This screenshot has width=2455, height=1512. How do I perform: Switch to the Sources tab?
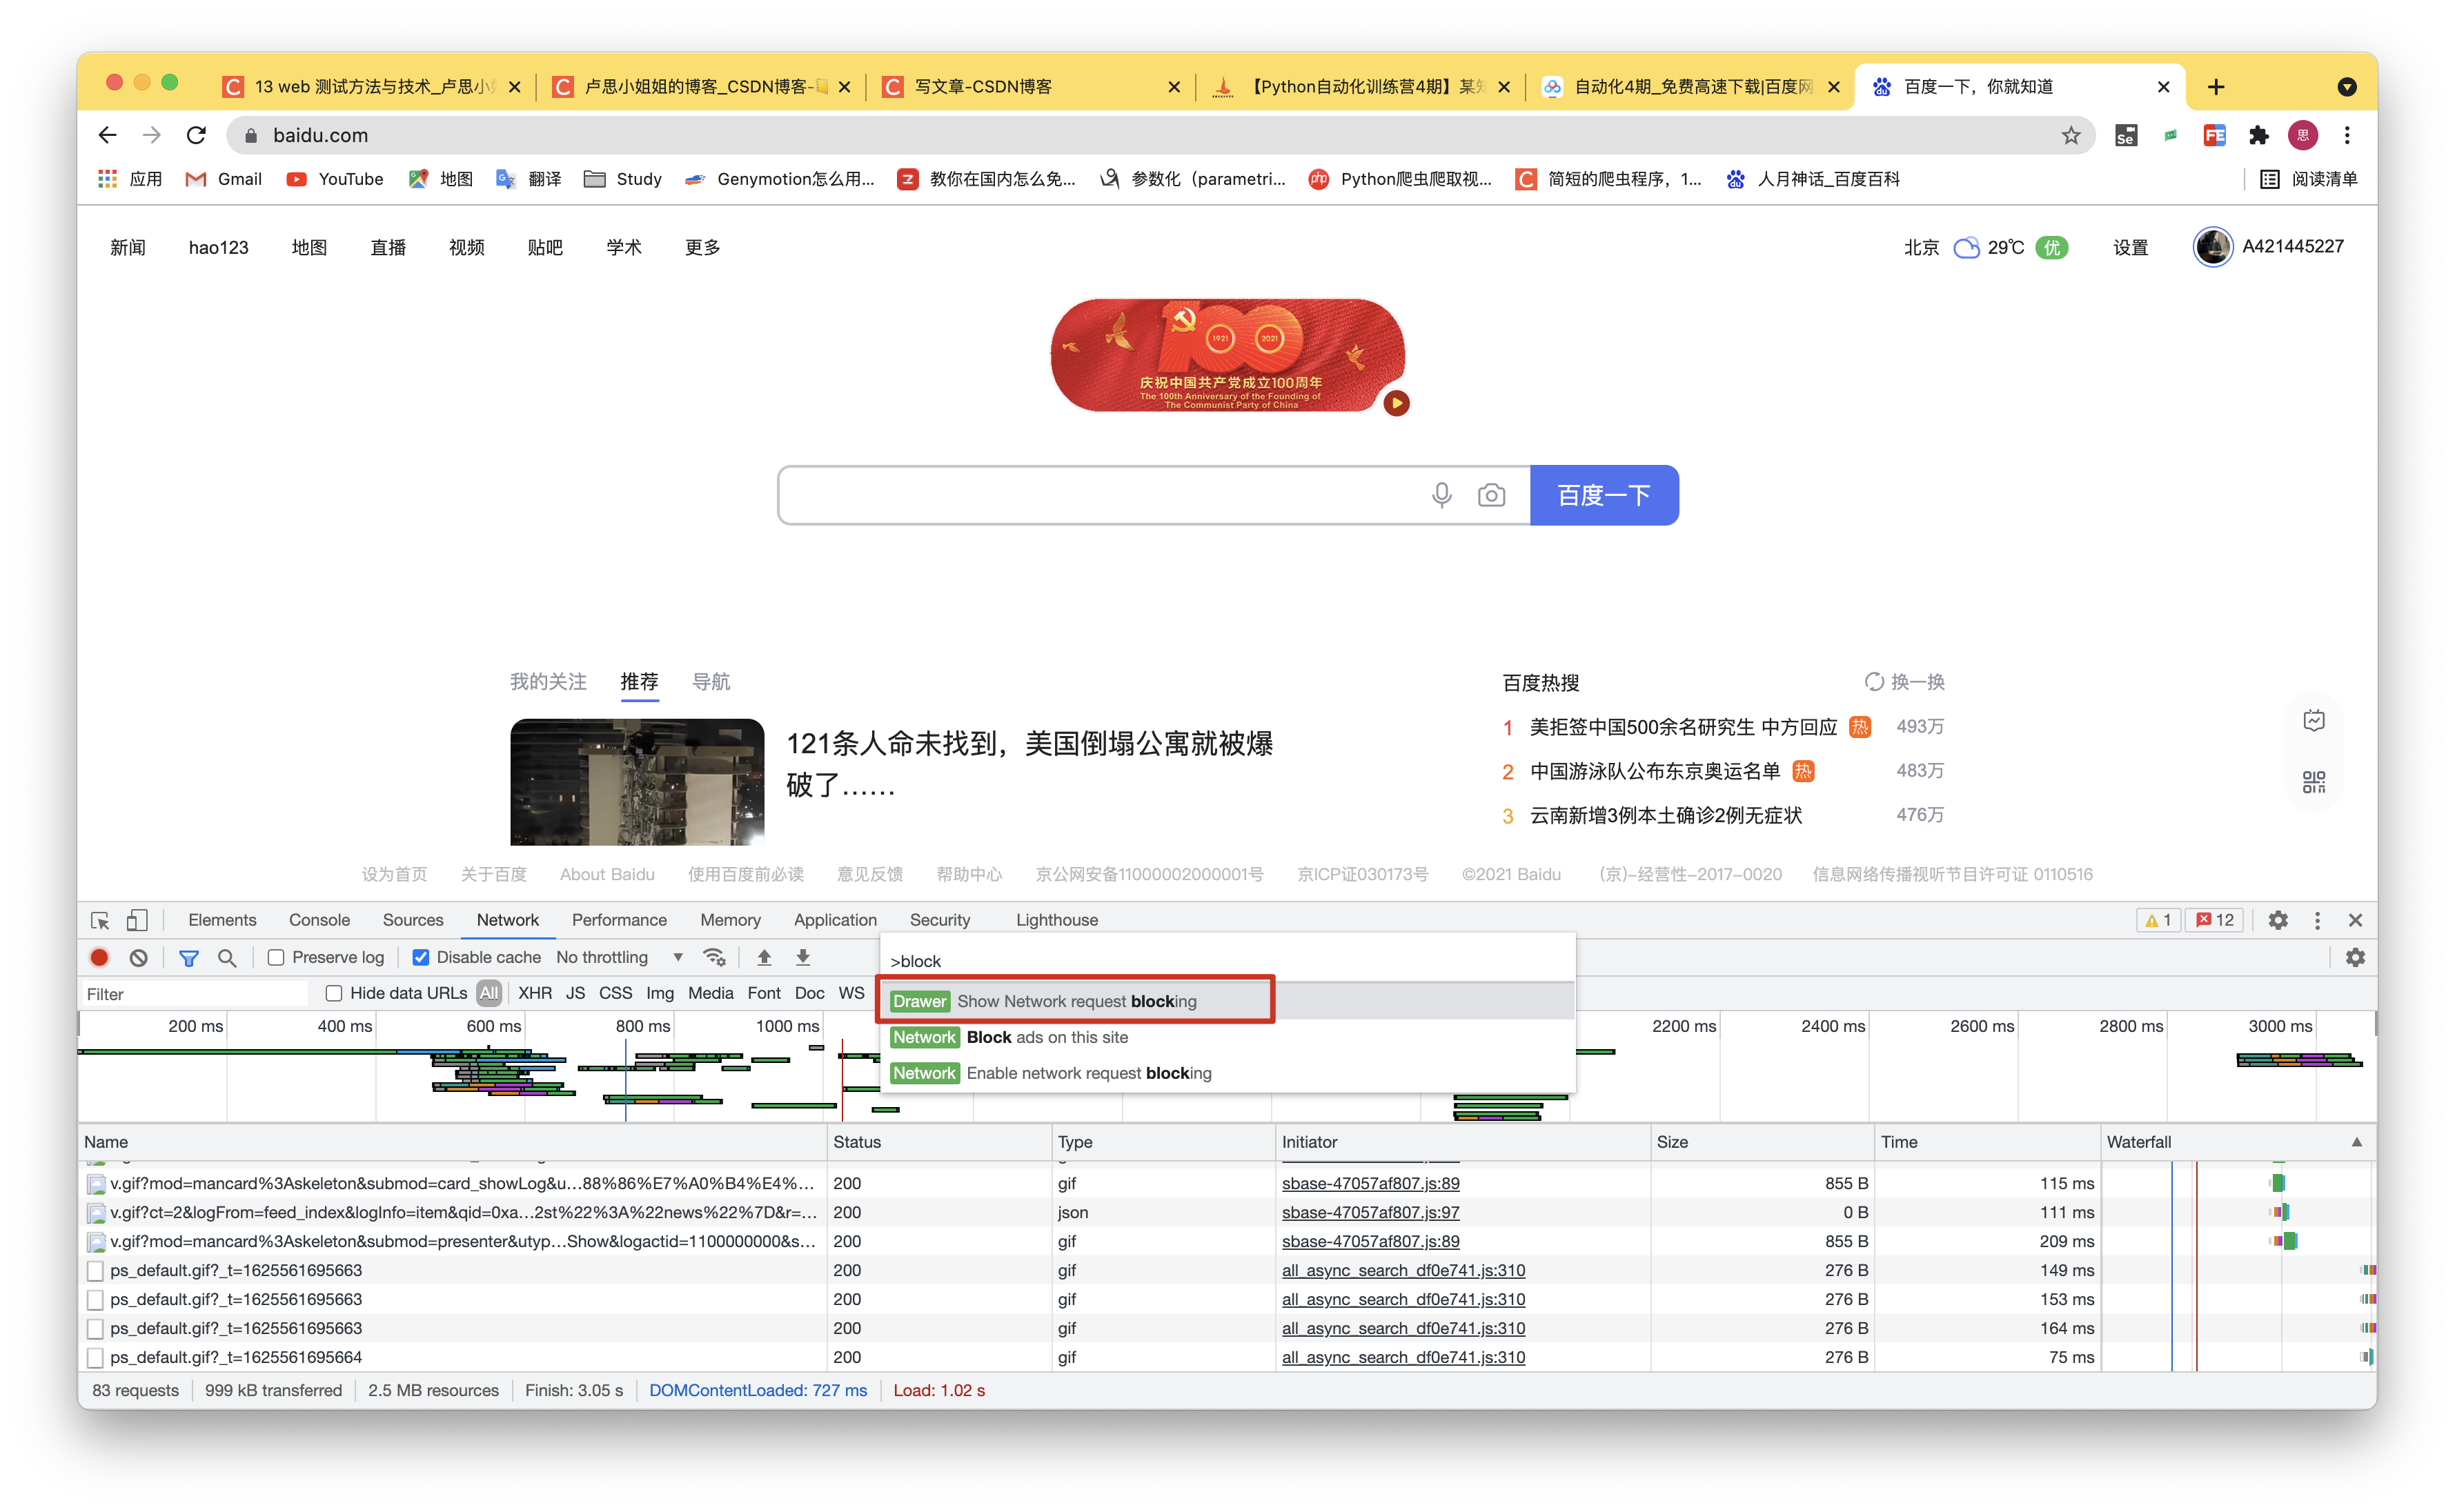pos(413,920)
